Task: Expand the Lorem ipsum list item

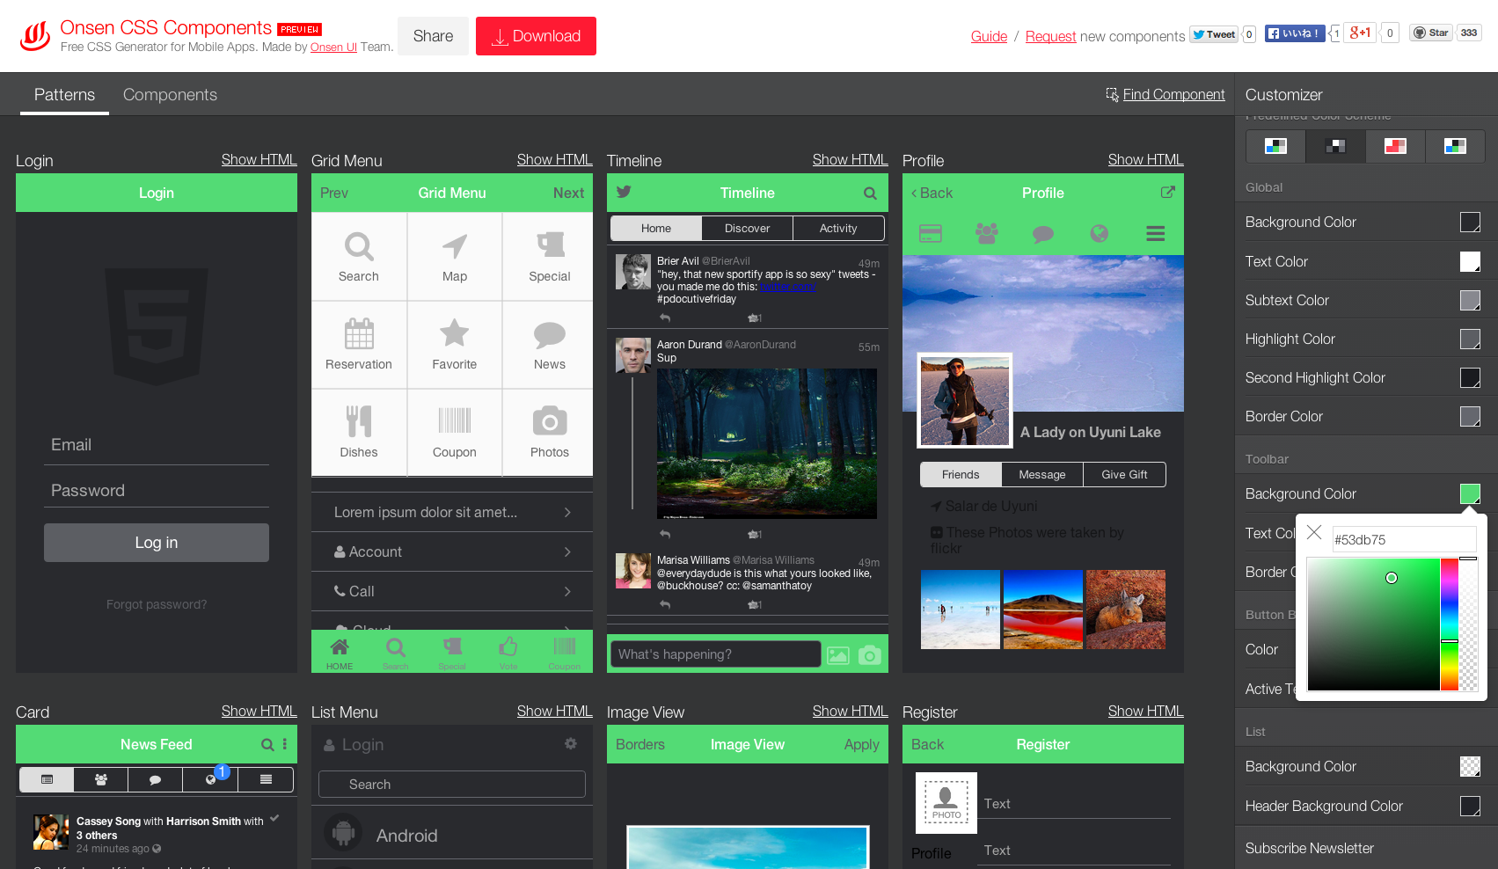Action: coord(567,513)
